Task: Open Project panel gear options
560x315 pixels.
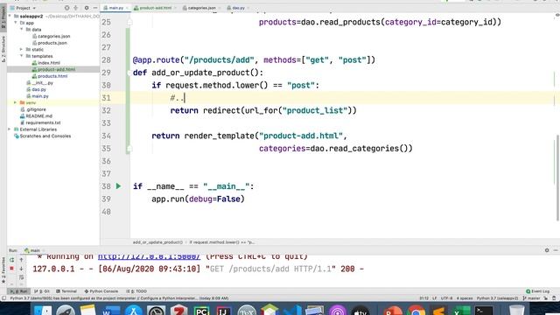Action: tap(87, 8)
